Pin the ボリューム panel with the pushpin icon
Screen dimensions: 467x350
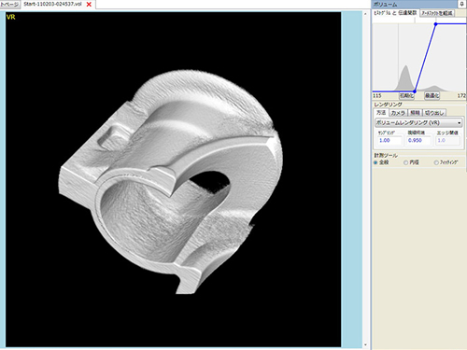coord(462,4)
